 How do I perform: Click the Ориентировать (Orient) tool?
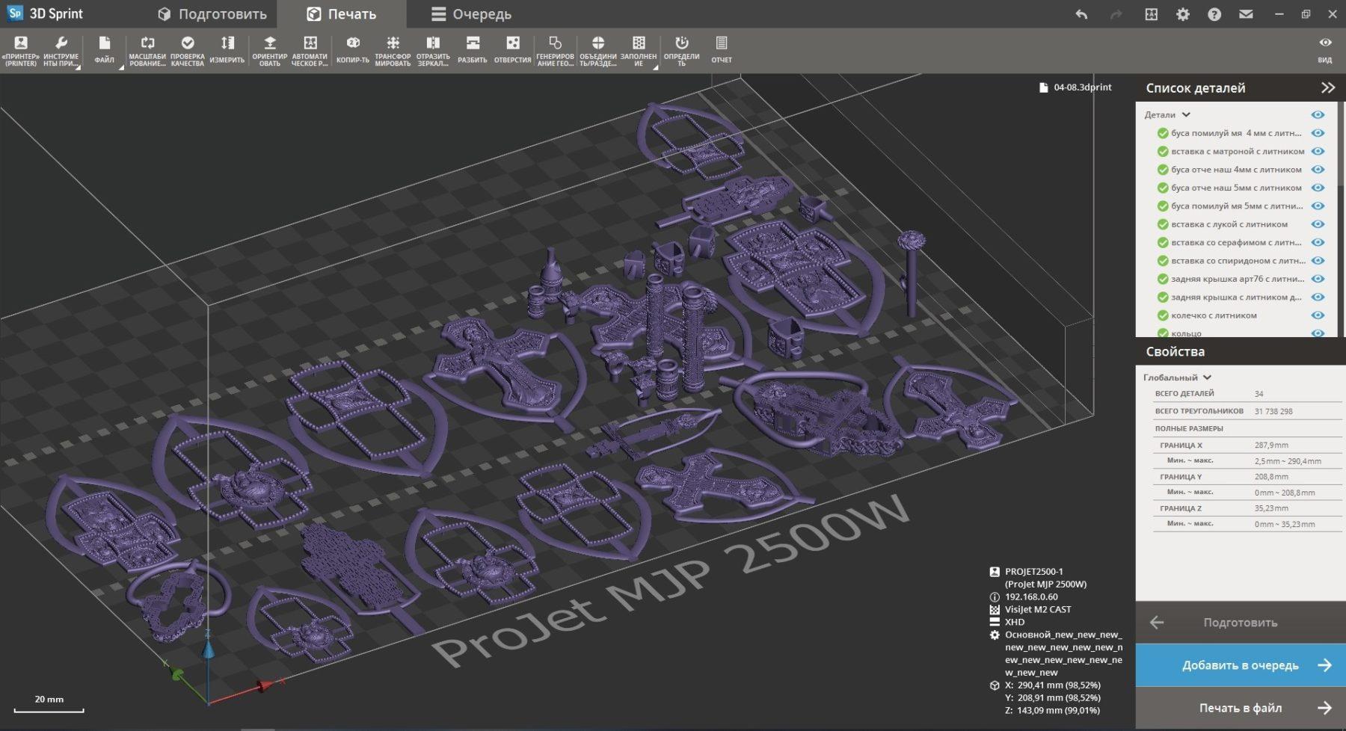(270, 51)
